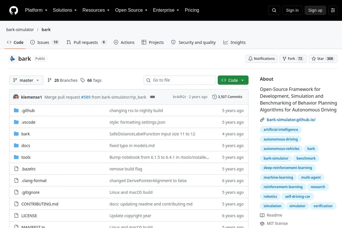Open the green Code dropdown button
The image size is (342, 228).
(233, 80)
